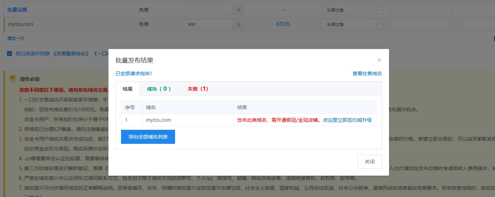
Task: Click mytzs.com in the background table
Action: coord(21,24)
